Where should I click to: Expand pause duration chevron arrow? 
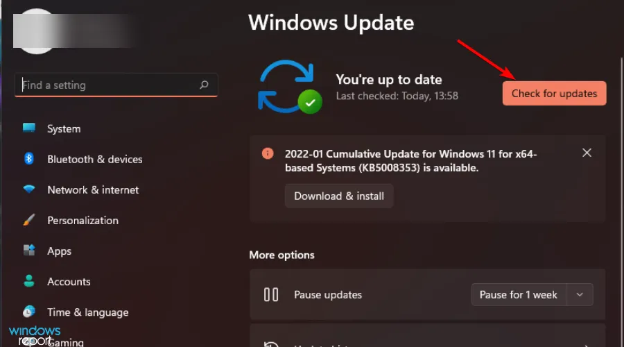(580, 295)
